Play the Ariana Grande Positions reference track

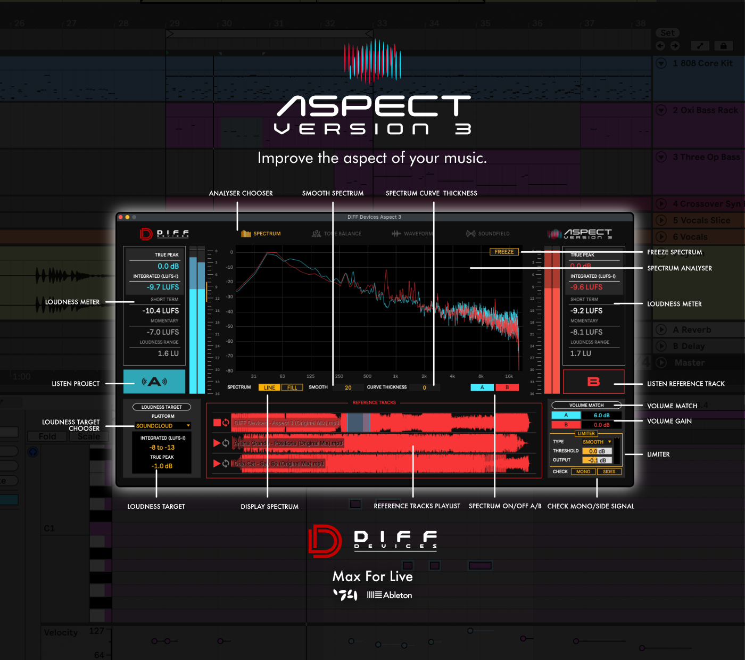[x=217, y=443]
